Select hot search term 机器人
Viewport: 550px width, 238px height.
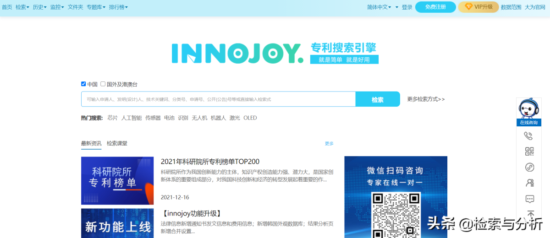tap(218, 118)
